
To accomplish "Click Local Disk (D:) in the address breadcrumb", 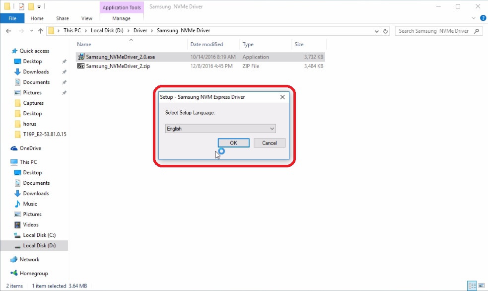I will [x=107, y=30].
